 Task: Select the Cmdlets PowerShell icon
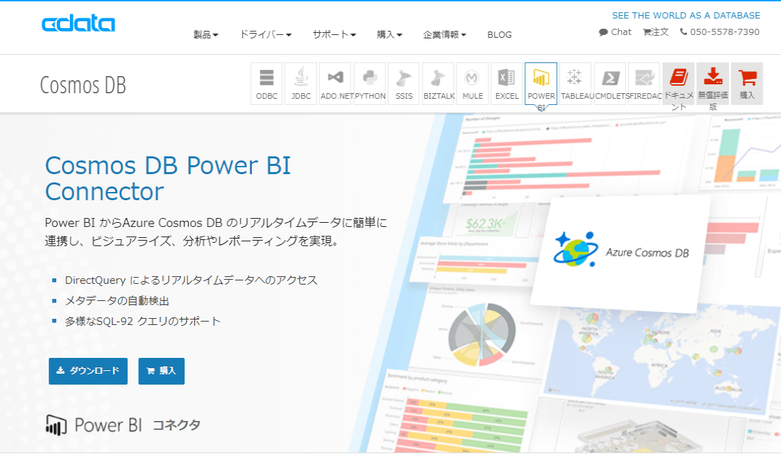point(609,84)
